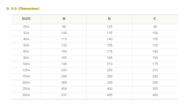Click H value 199 for 100A
The image size is (185, 107).
click(64, 64)
